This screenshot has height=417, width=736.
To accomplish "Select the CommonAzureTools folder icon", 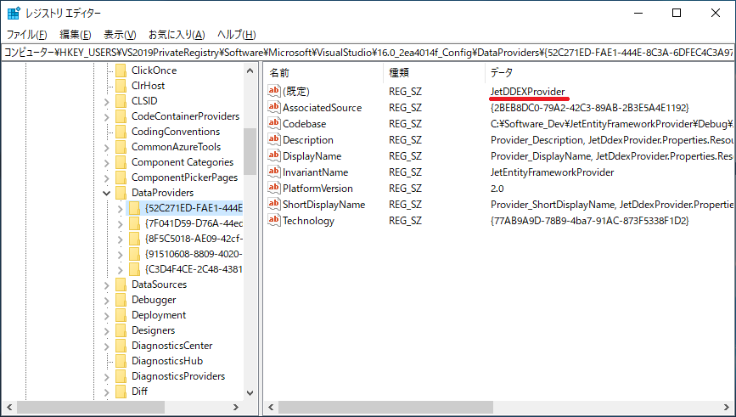I will (x=121, y=147).
